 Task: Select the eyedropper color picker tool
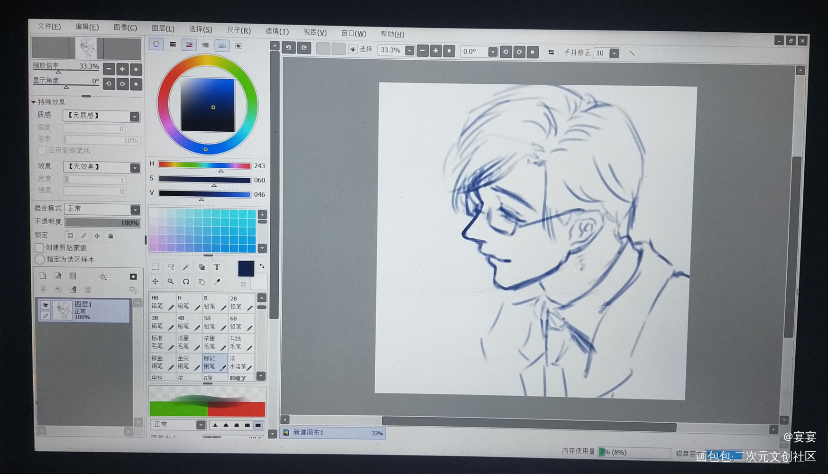click(x=217, y=282)
